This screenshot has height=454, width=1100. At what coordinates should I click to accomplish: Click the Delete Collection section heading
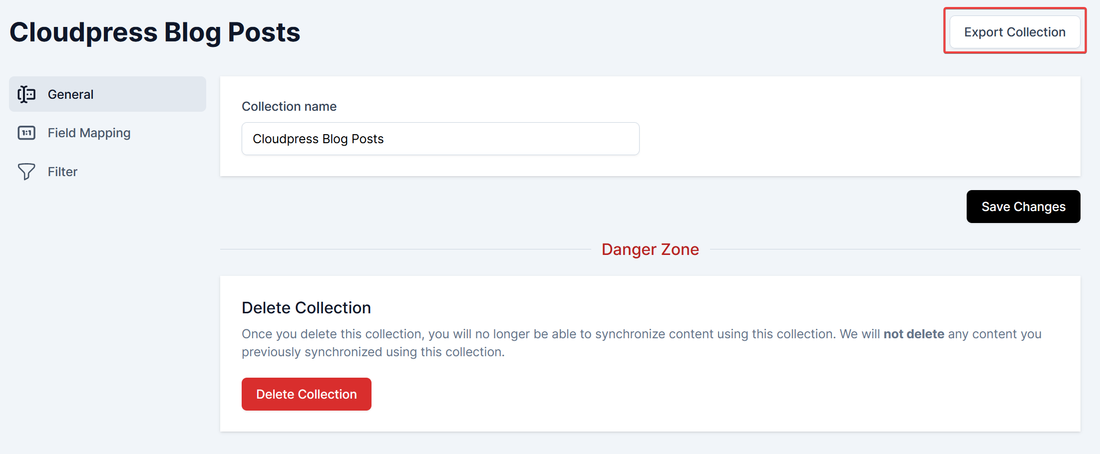(x=306, y=308)
